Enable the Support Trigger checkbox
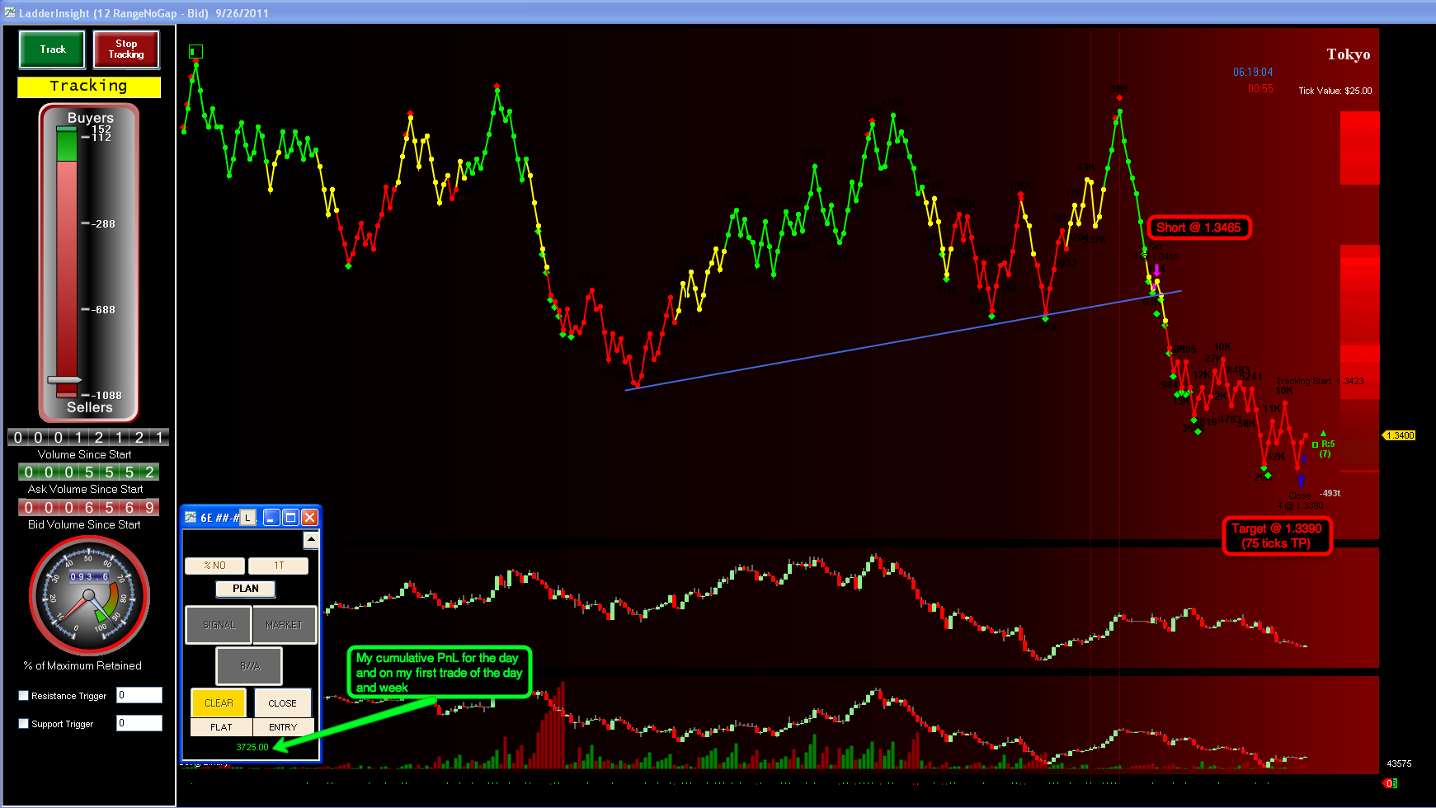The height and width of the screenshot is (808, 1436). pos(24,724)
